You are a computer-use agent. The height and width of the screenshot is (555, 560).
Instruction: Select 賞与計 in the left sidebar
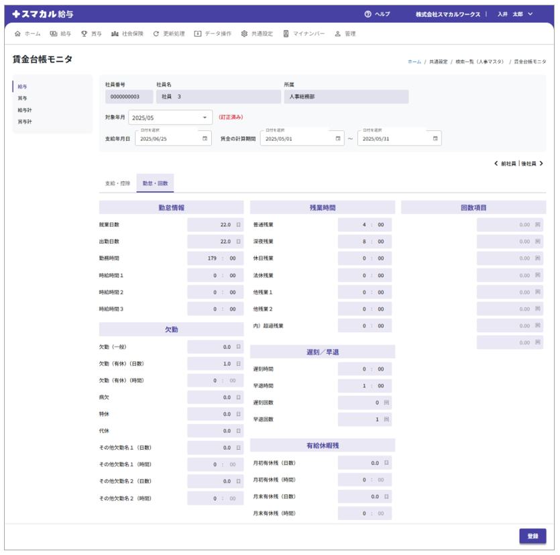(x=25, y=122)
